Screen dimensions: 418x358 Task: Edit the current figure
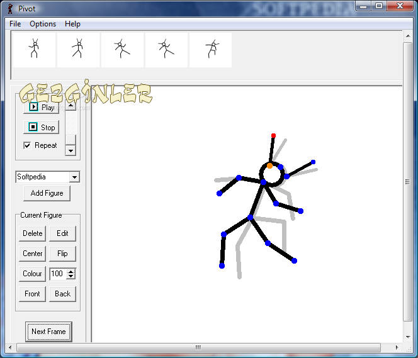click(62, 233)
